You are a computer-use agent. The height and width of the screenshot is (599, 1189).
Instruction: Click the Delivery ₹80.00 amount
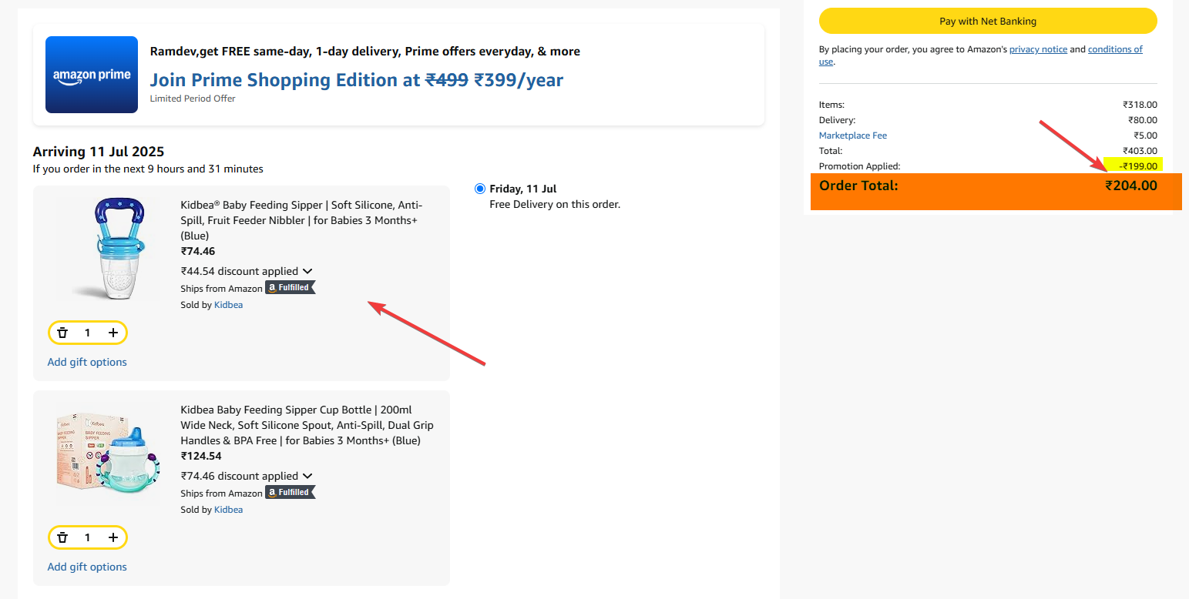pyautogui.click(x=1143, y=120)
